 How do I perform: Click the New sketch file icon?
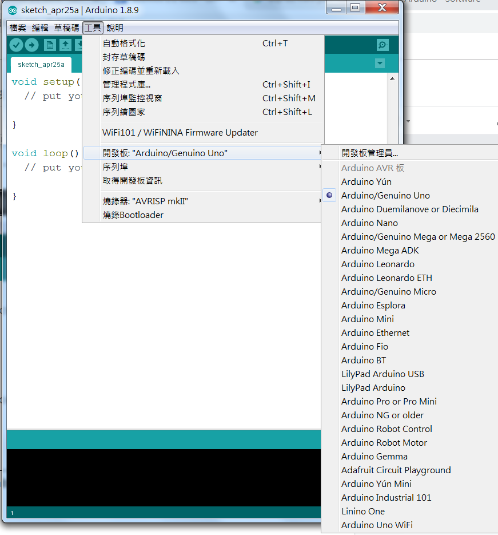tap(50, 45)
